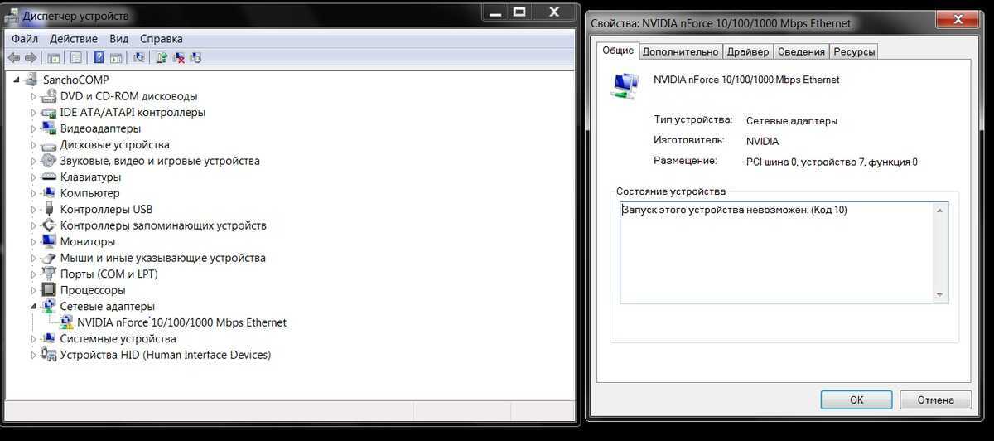Click the Процессоры category icon
Screen dimensions: 994x441
(x=49, y=290)
